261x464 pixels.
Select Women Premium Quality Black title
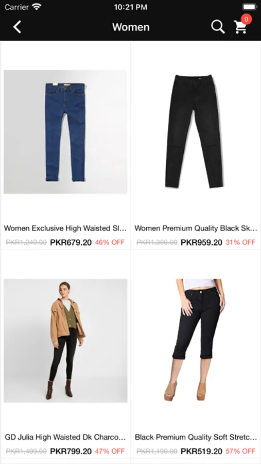pyautogui.click(x=196, y=228)
